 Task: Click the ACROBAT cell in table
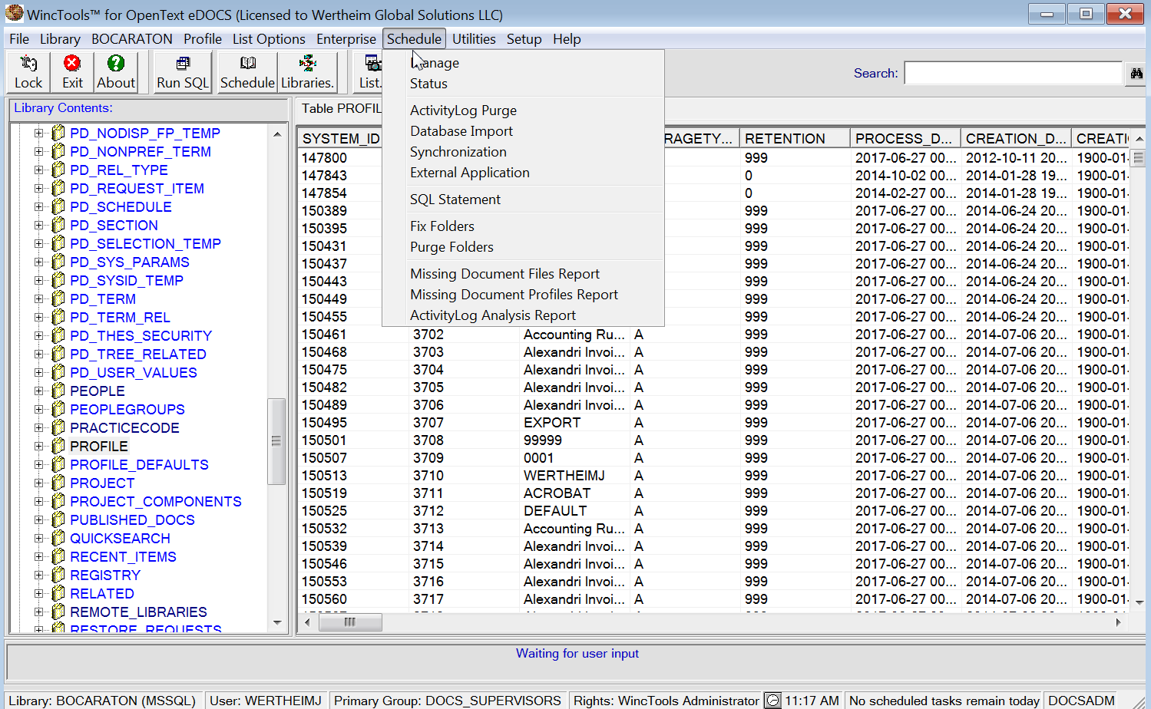557,493
